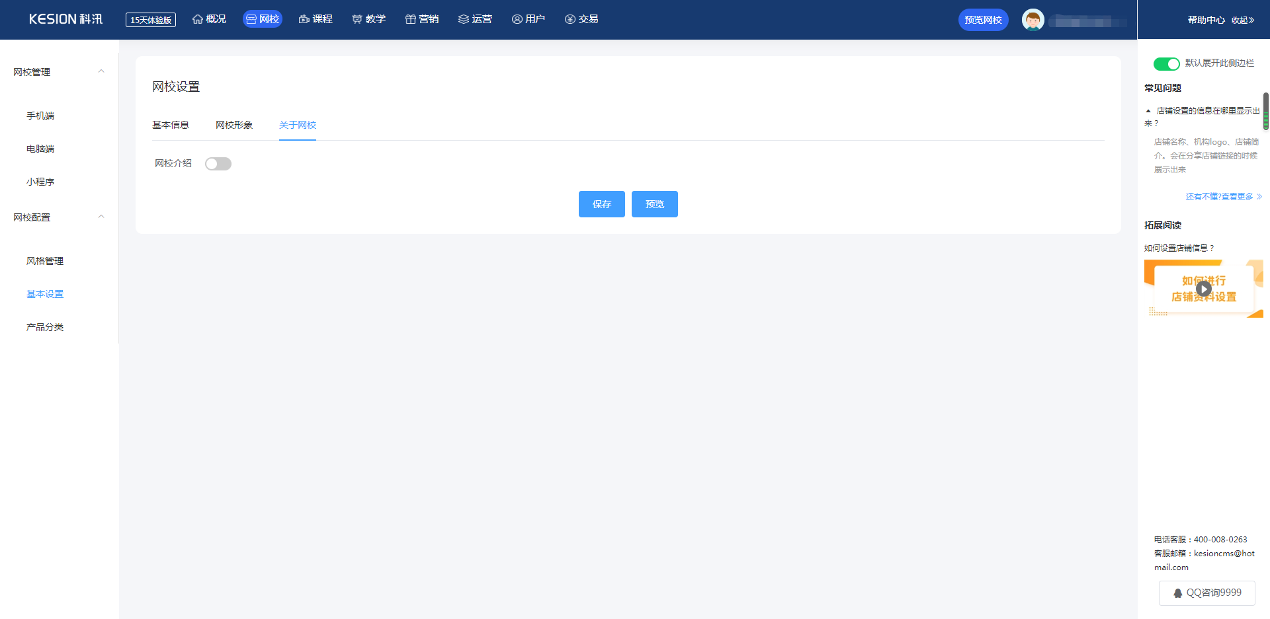Viewport: 1270px width, 619px height.
Task: Open the user avatar profile
Action: 1033,20
